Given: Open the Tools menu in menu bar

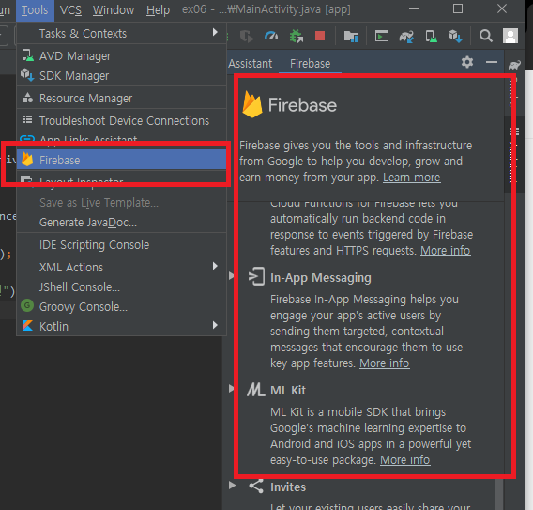Looking at the screenshot, I should pos(35,10).
